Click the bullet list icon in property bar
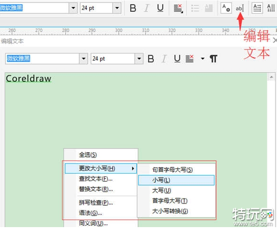 [195, 8]
